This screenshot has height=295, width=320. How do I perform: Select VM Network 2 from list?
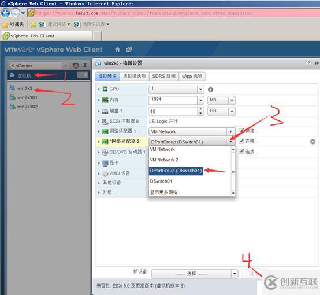164,160
